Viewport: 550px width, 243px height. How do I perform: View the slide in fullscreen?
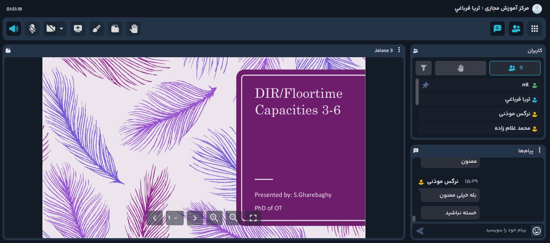coord(253,218)
